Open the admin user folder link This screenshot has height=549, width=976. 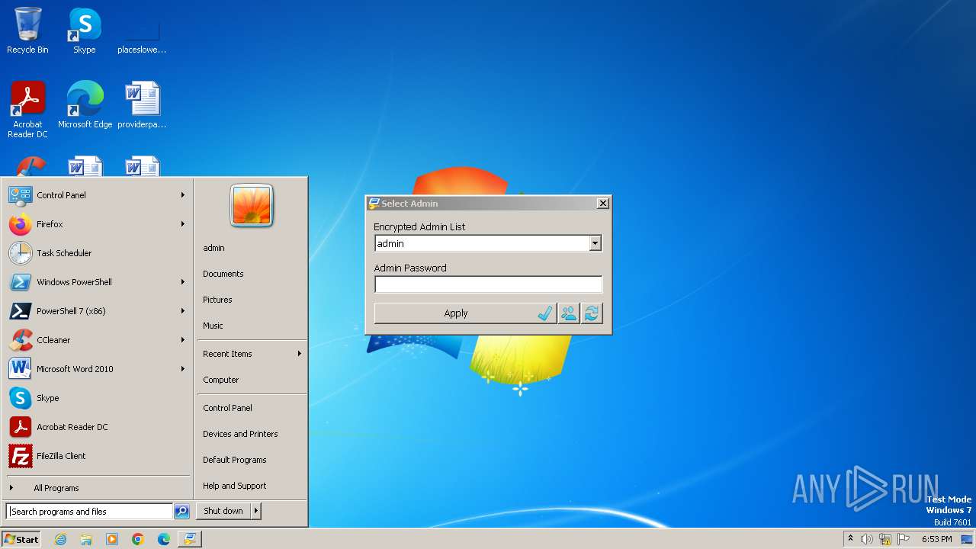[213, 248]
